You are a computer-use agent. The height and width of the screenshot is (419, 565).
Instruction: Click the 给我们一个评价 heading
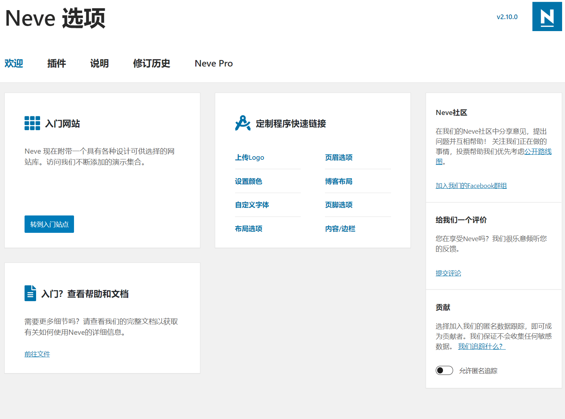coord(461,220)
